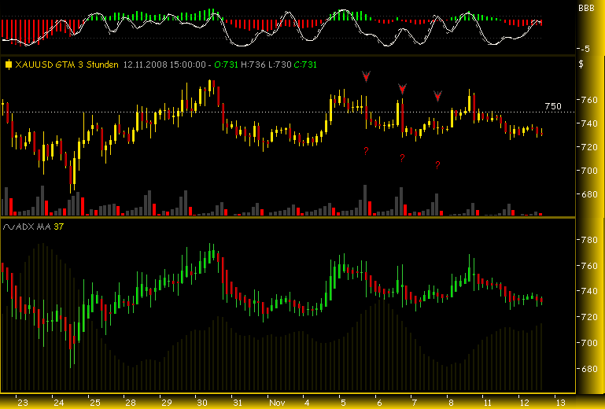This screenshot has width=605, height=409.
Task: Select date 24 on the time axis
Action: [59, 403]
